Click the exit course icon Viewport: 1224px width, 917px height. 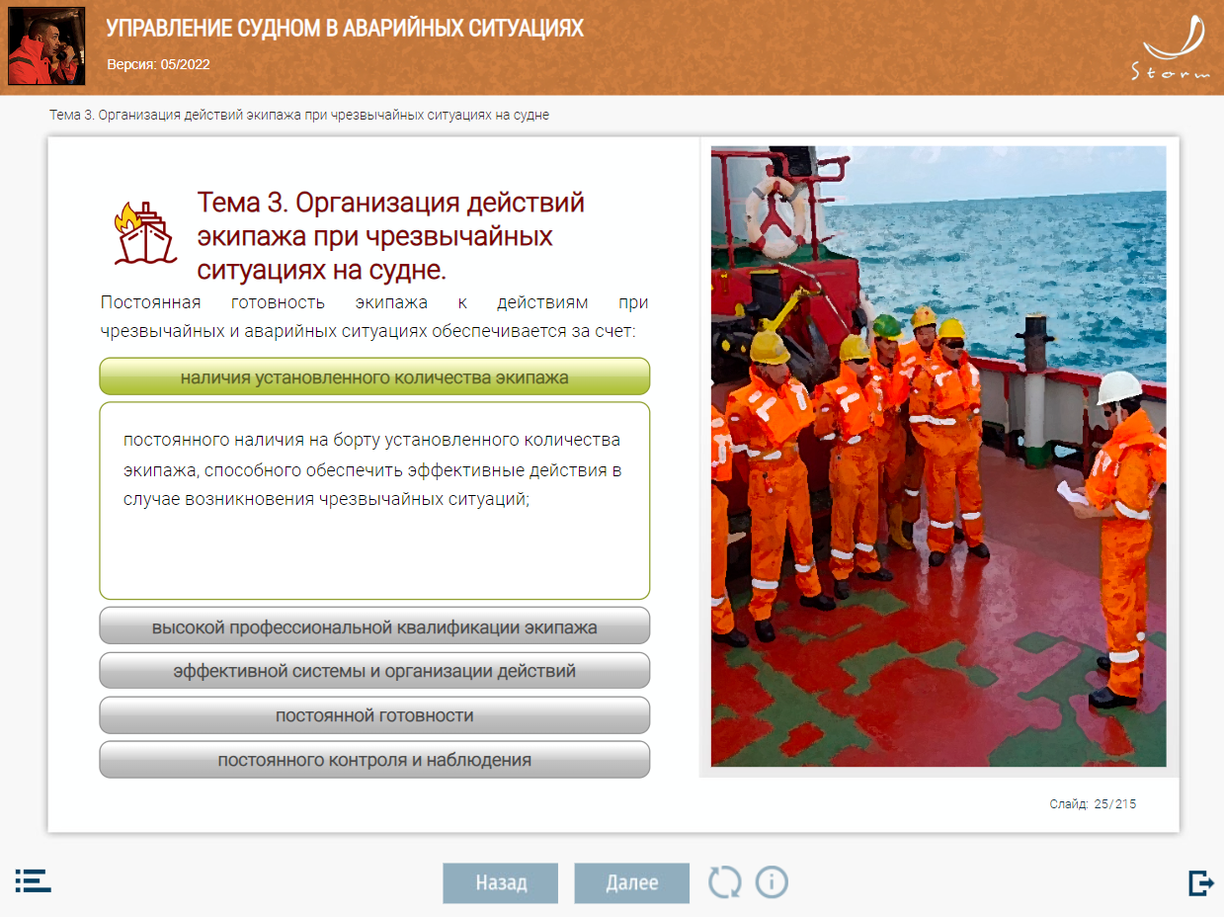point(1200,882)
